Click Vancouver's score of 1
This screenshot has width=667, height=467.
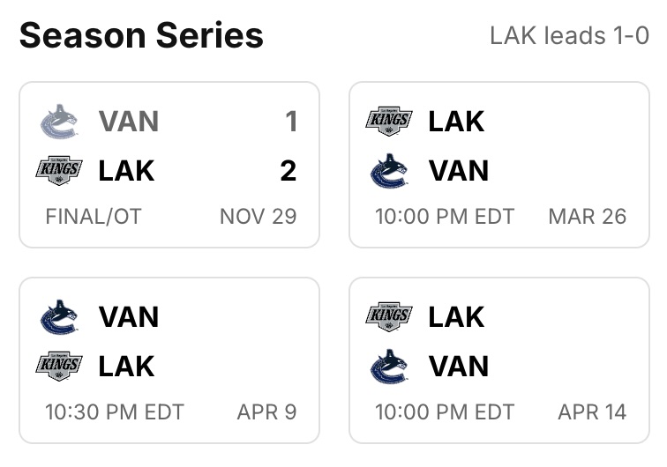point(290,121)
